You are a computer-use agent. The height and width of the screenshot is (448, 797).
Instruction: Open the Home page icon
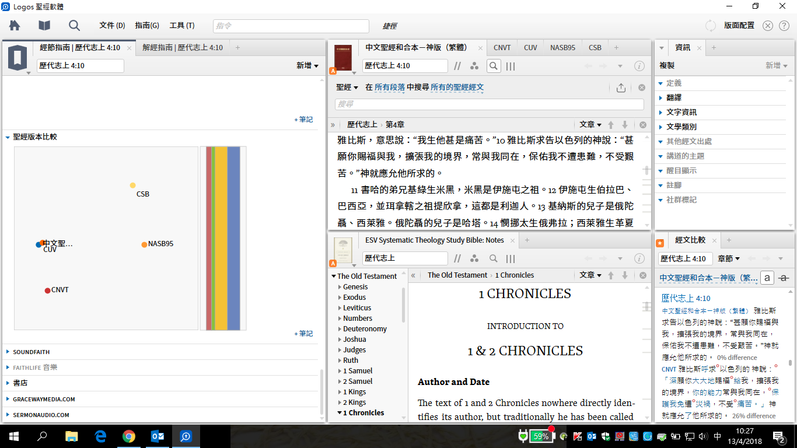coord(15,26)
